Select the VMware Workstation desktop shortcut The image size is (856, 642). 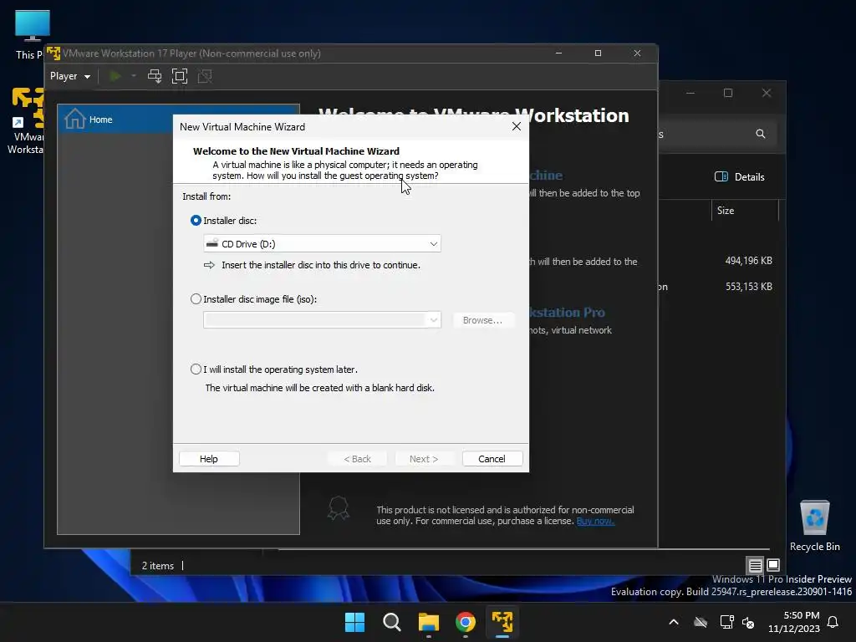tap(26, 121)
